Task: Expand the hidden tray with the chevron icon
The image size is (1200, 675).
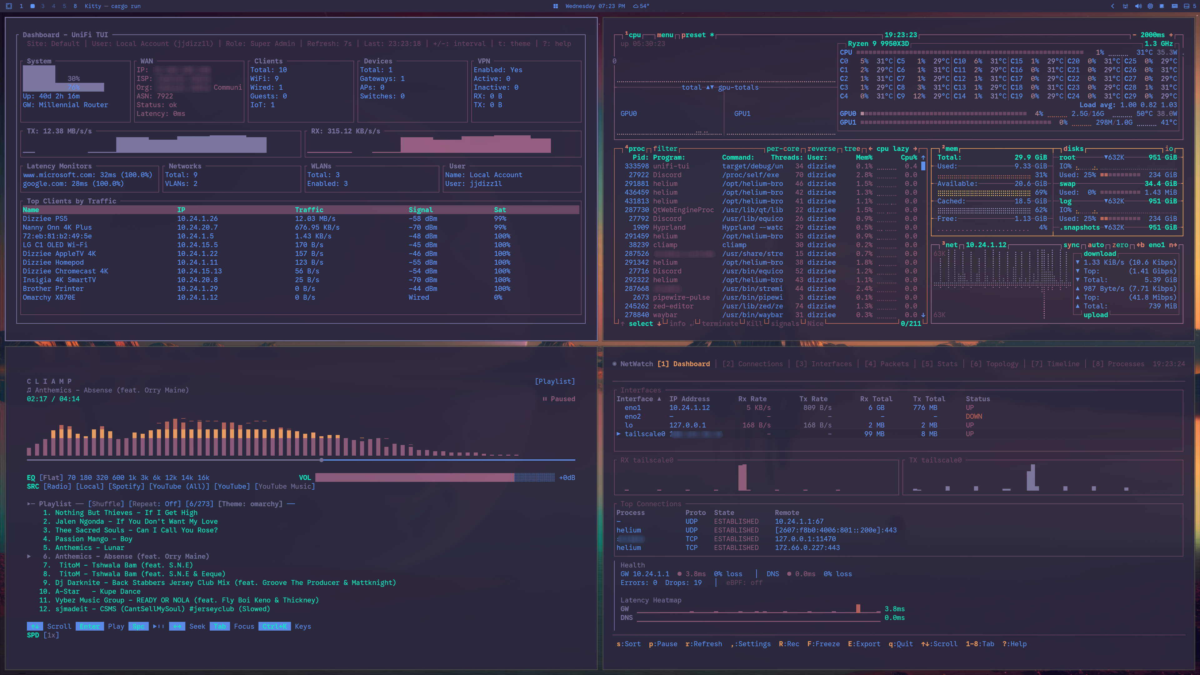Action: coord(1112,6)
